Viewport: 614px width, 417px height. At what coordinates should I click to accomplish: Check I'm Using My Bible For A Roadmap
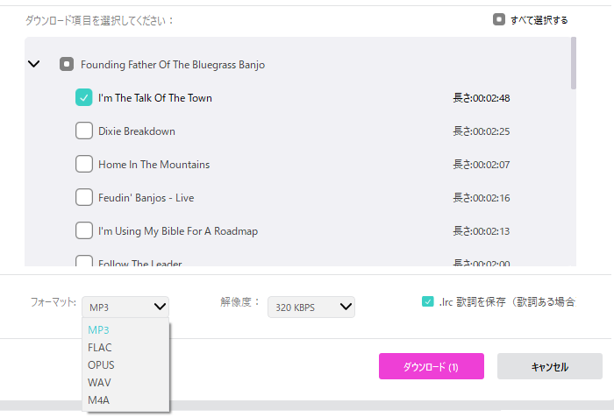pyautogui.click(x=84, y=231)
